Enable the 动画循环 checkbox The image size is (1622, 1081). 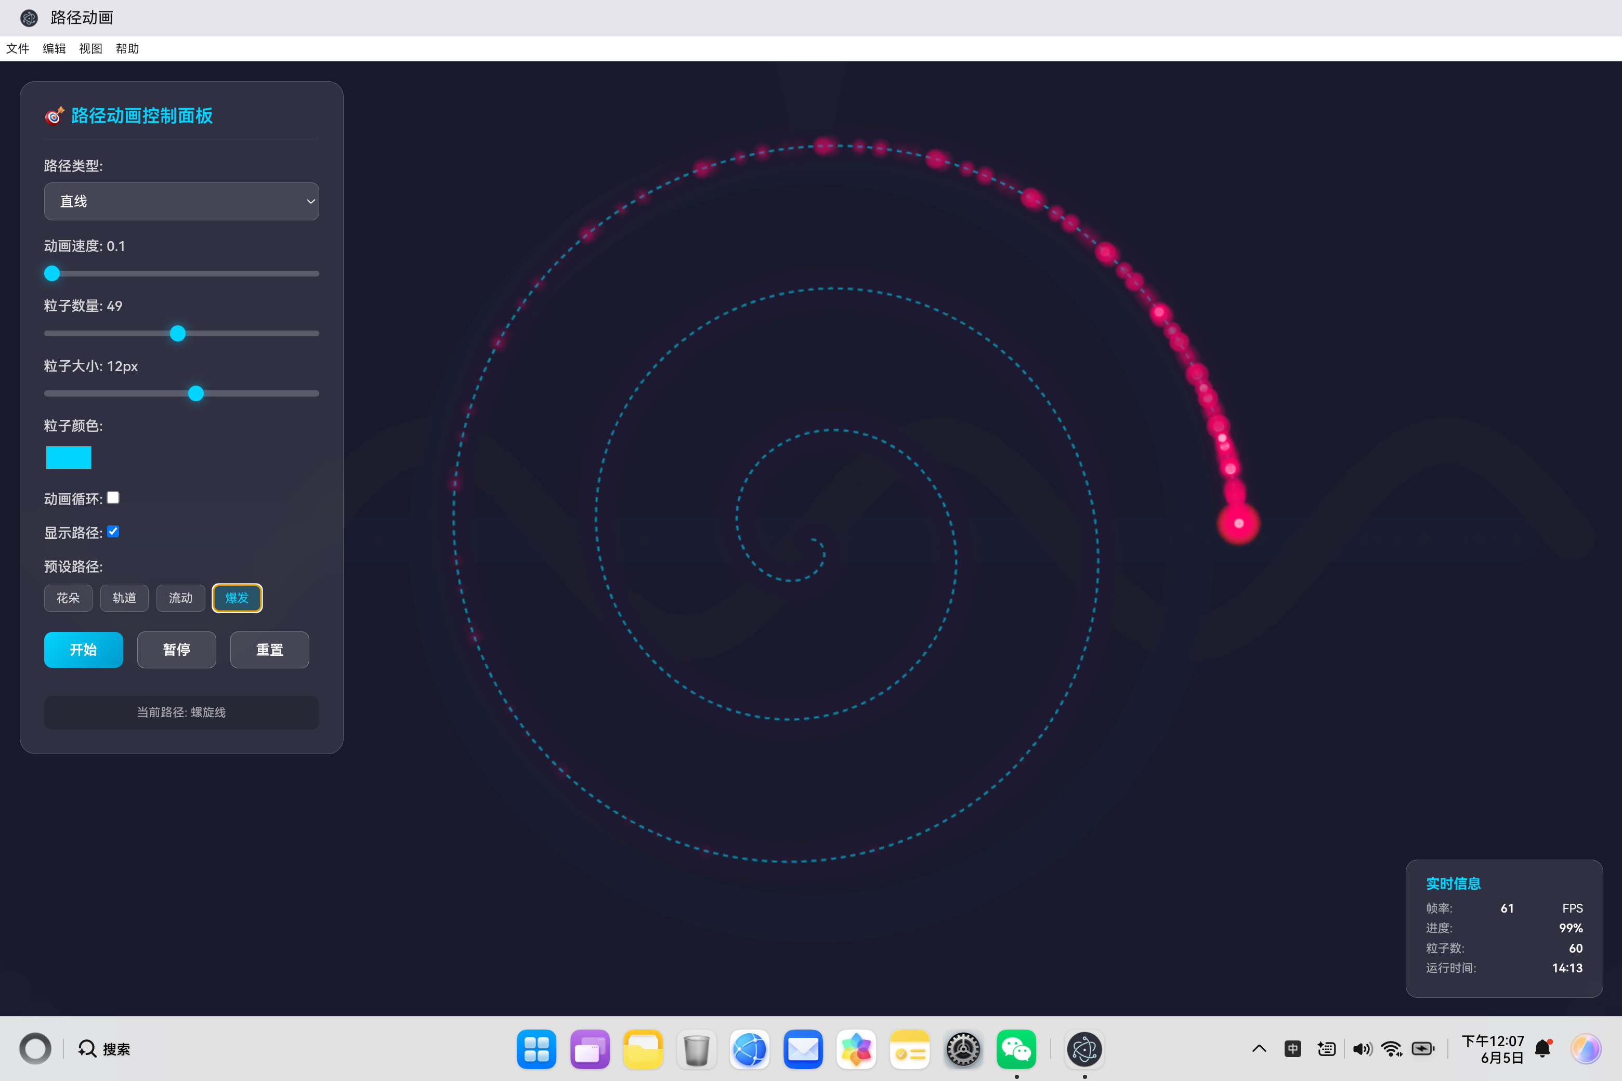(x=113, y=498)
